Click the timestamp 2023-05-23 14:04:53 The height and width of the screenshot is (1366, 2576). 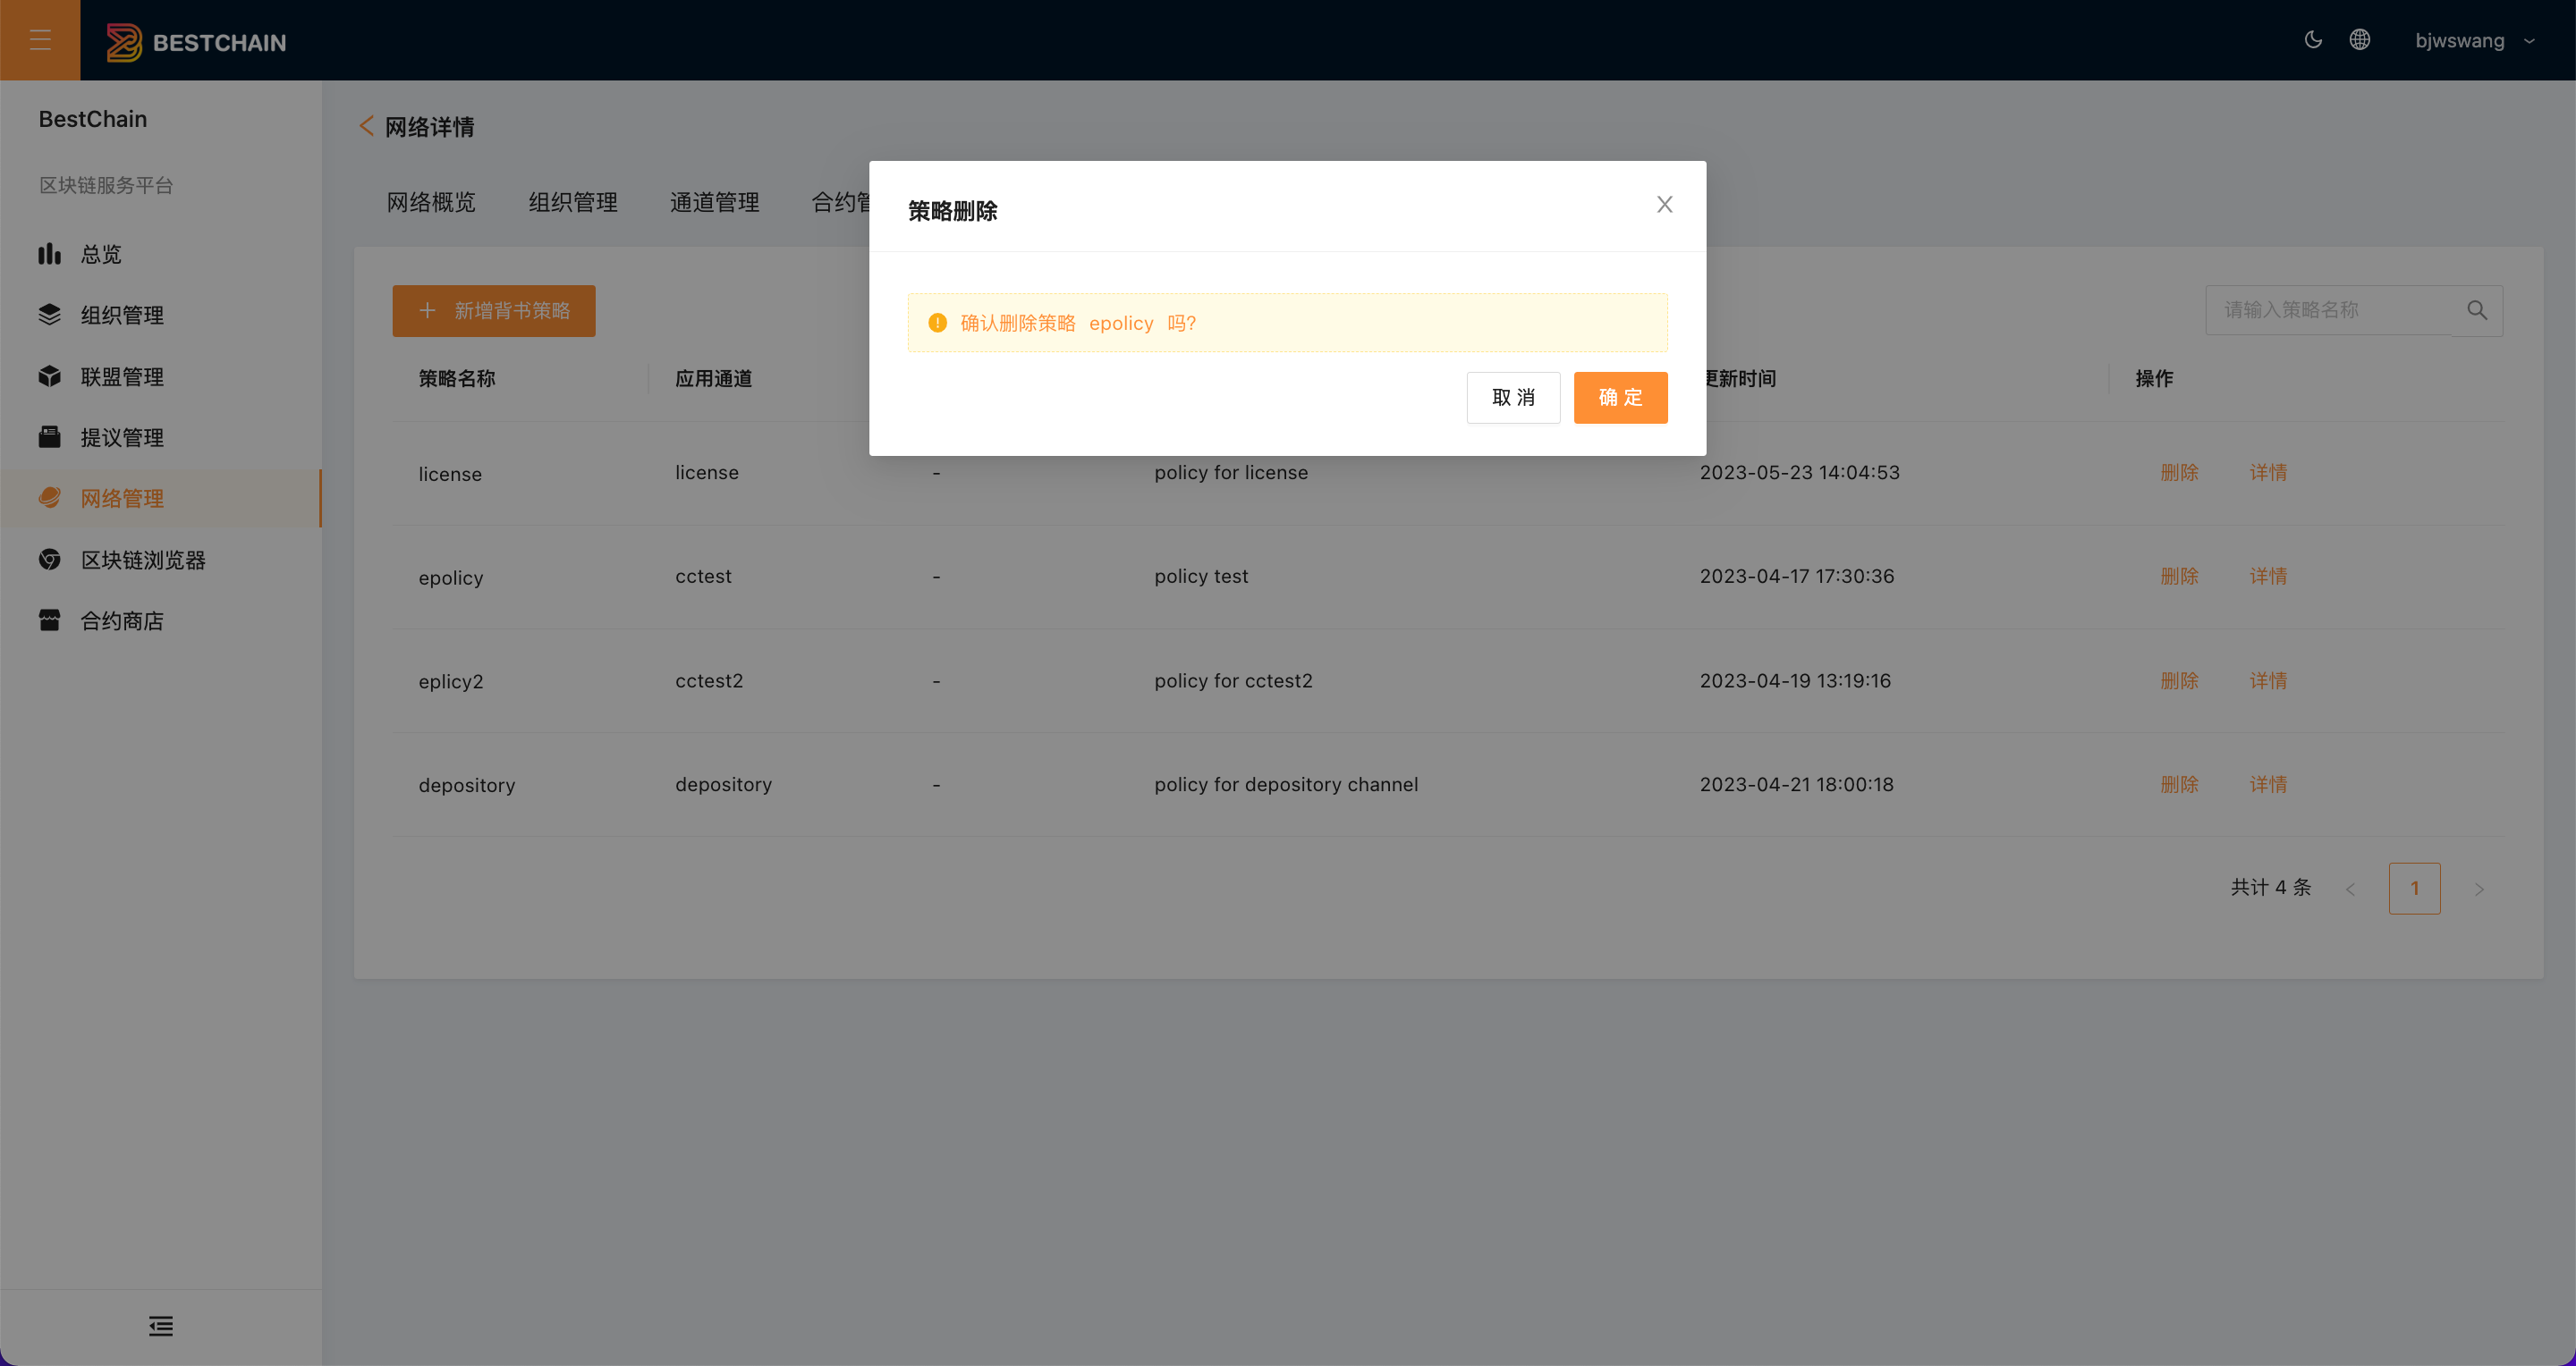pyautogui.click(x=1800, y=473)
